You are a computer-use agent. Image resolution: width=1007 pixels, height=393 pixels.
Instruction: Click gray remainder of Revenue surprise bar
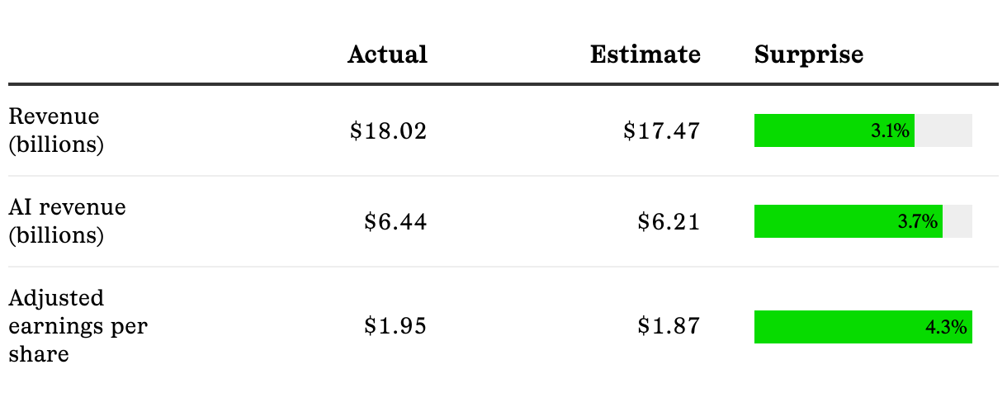click(943, 130)
